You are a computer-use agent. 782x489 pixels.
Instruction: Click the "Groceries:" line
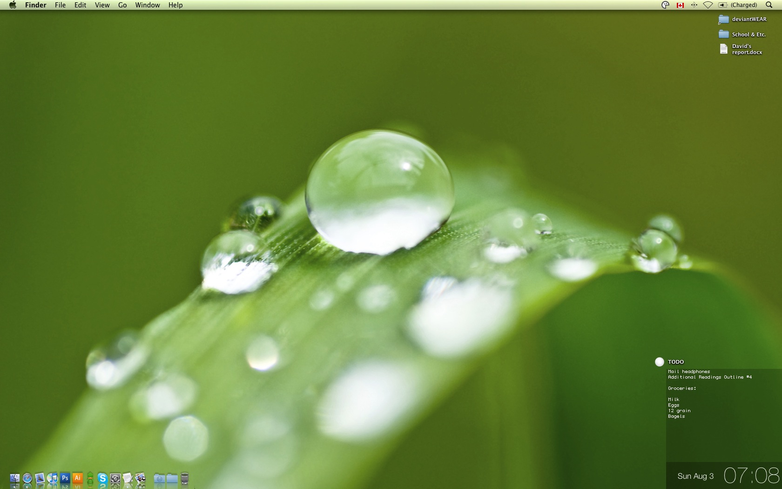pyautogui.click(x=682, y=388)
